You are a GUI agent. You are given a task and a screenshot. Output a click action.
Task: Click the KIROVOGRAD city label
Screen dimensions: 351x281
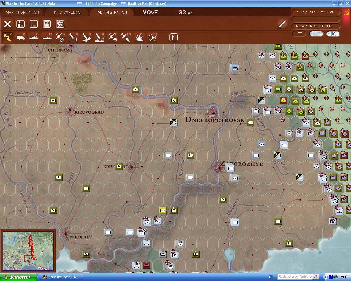point(89,112)
